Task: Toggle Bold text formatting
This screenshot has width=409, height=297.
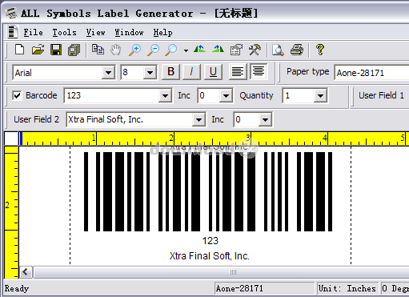Action: 170,72
